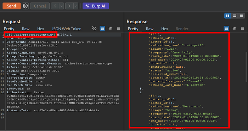248x131 pixels.
Task: Switch to Response Render tab
Action: tap(182, 29)
